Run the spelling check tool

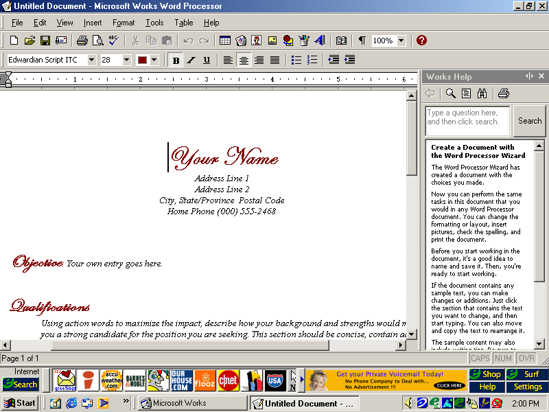[114, 41]
